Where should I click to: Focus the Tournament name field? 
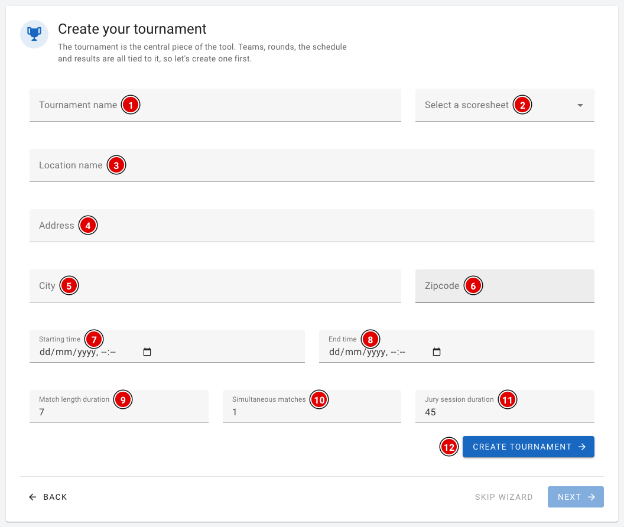click(x=215, y=105)
